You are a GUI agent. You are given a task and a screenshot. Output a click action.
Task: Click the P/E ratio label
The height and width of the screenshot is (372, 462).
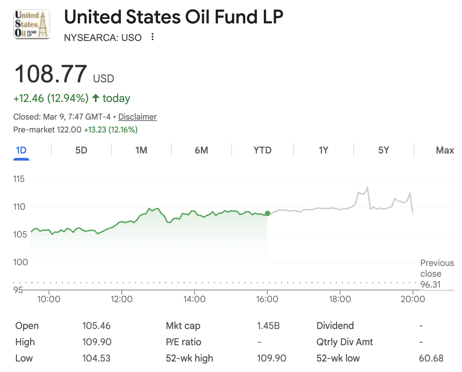[x=183, y=342]
